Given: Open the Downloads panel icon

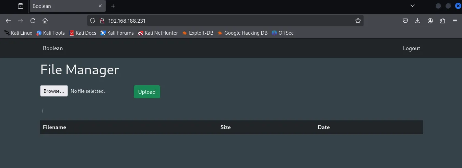Looking at the screenshot, I should [x=417, y=21].
